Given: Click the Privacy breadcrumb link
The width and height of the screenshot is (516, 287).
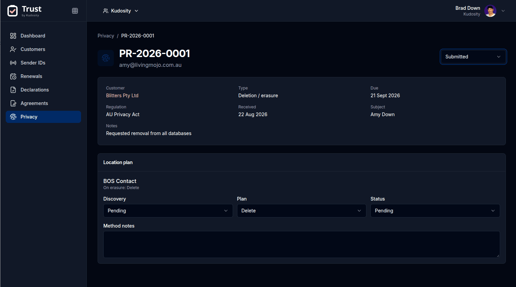Looking at the screenshot, I should (106, 36).
